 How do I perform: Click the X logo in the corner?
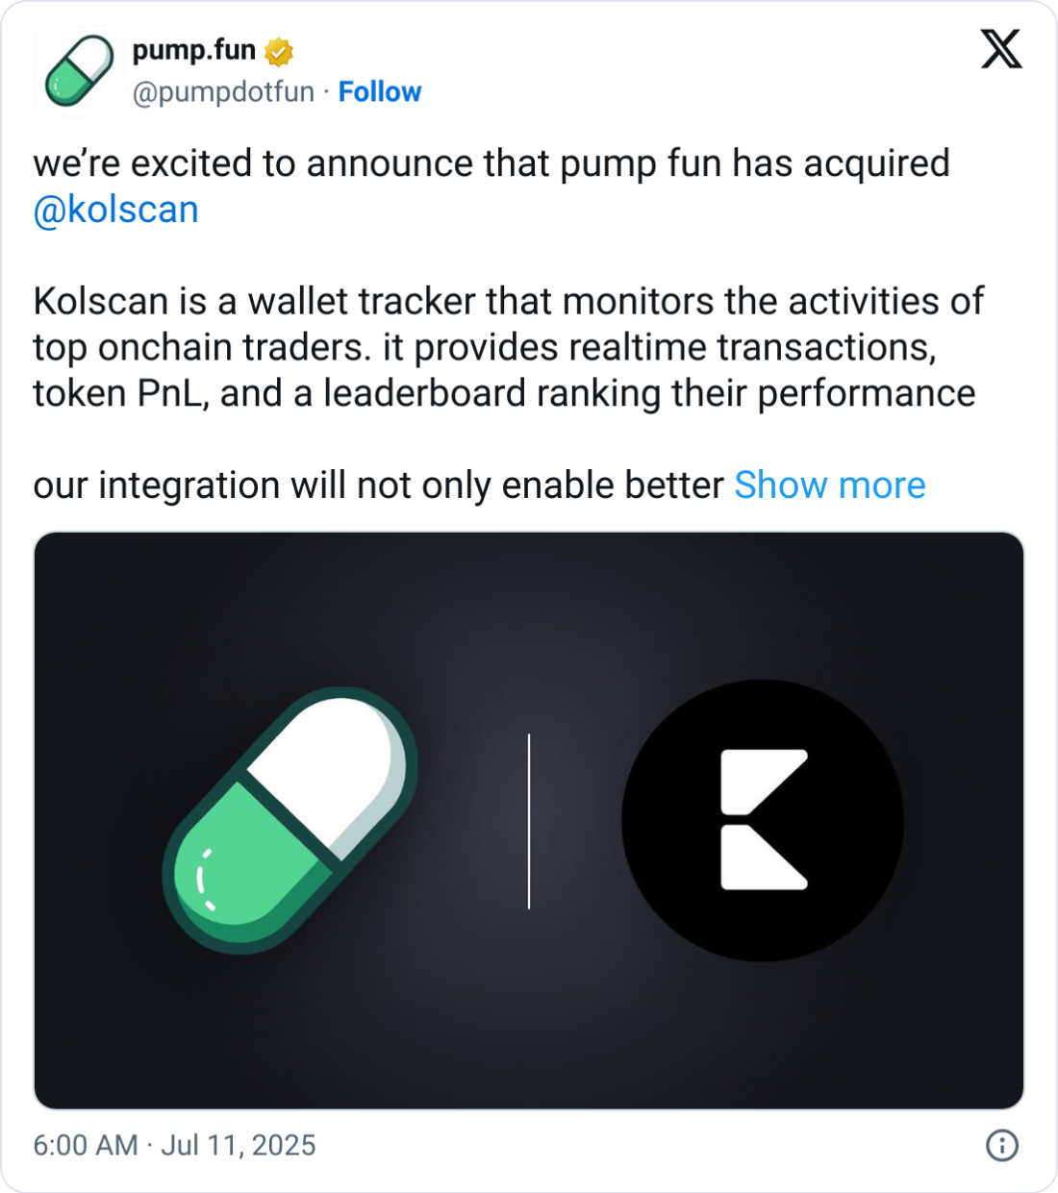(1001, 49)
